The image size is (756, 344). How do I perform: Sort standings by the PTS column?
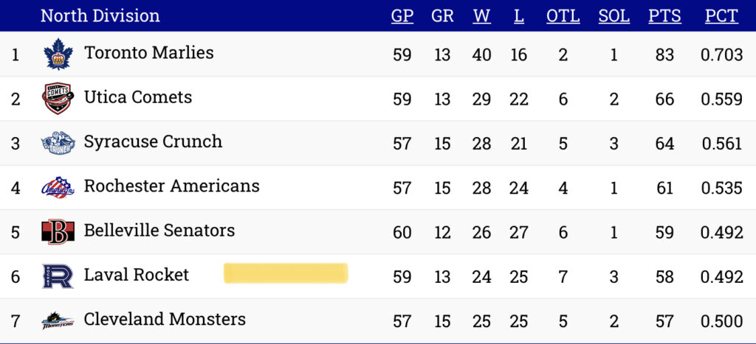664,16
